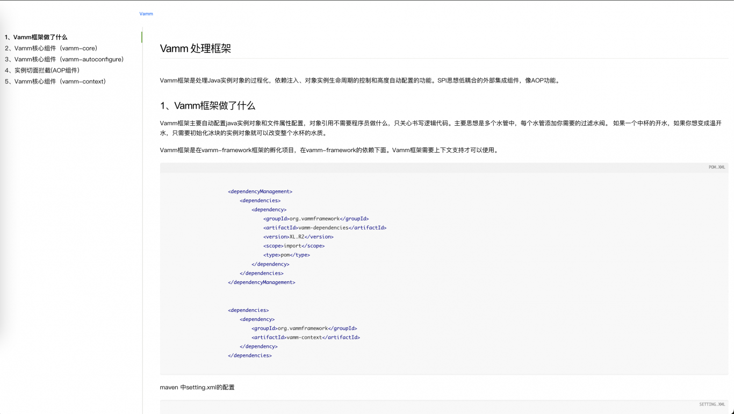Go to "2、Vamm核心组件（vamm-core）" section

click(51, 48)
